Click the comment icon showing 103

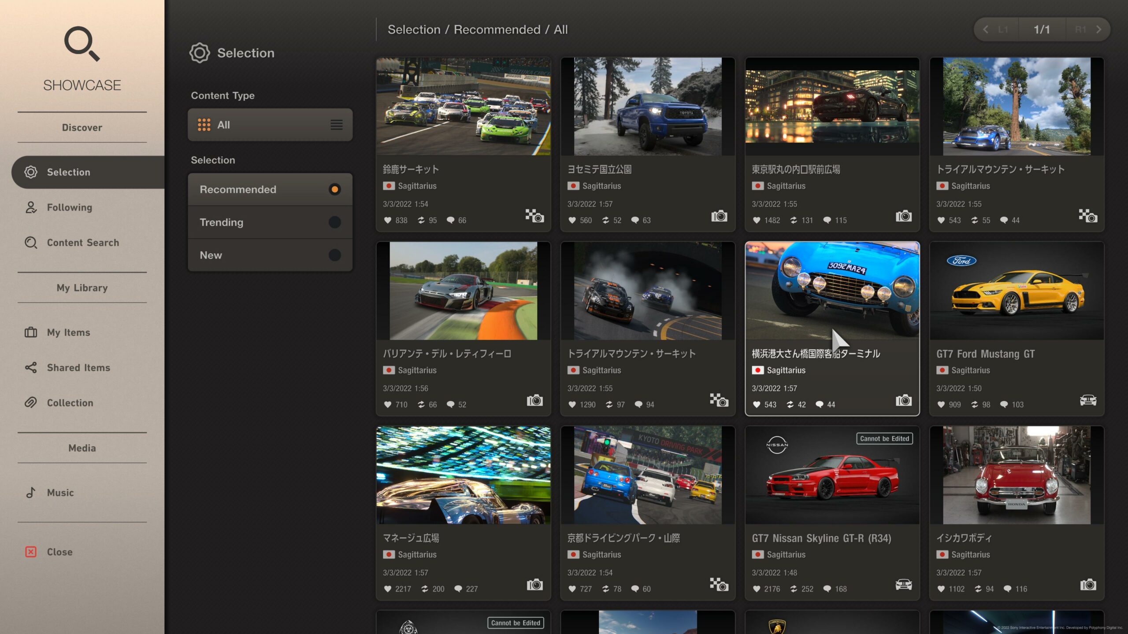(x=1004, y=405)
